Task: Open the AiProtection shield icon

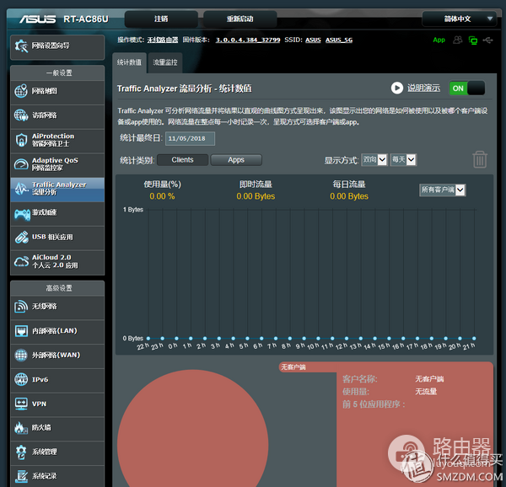Action: click(21, 140)
